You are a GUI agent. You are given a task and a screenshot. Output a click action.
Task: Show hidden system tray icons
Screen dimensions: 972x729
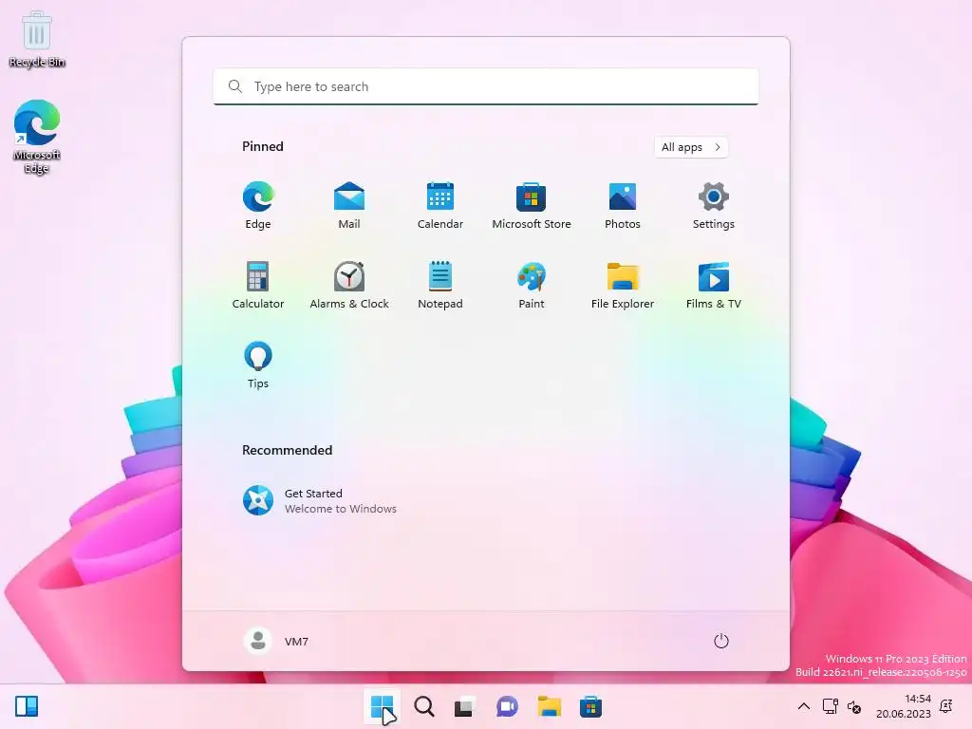point(803,706)
